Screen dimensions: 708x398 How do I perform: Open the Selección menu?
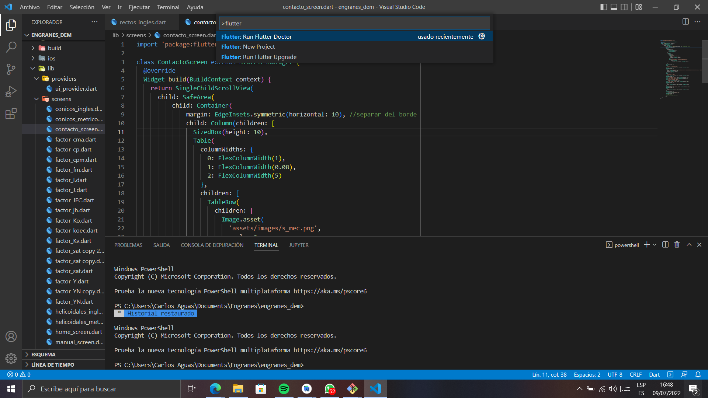[82, 7]
